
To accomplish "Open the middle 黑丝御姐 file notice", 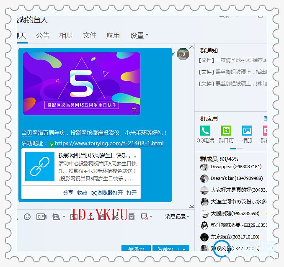I will [233, 72].
